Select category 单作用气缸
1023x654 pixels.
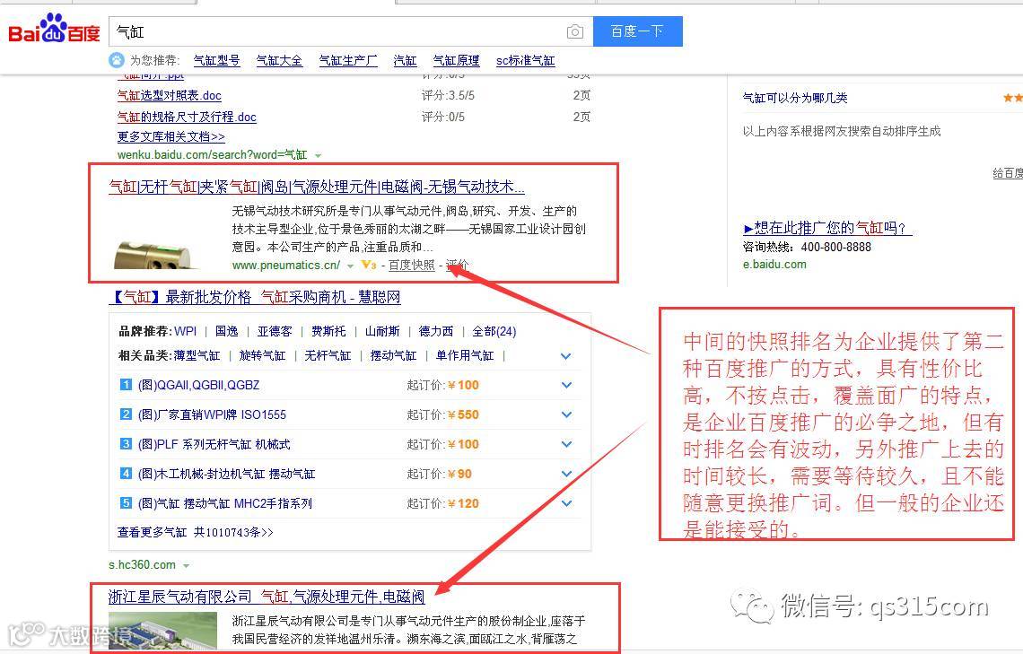point(465,355)
